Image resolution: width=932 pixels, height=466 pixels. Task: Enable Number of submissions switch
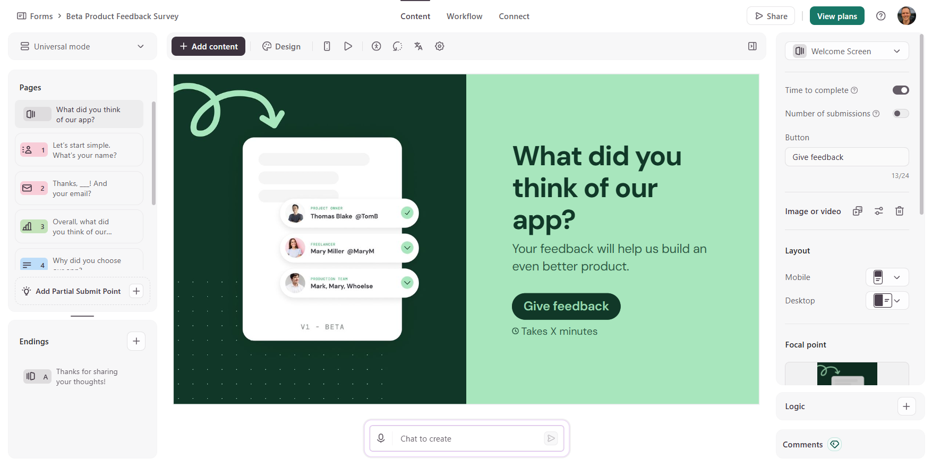click(901, 114)
